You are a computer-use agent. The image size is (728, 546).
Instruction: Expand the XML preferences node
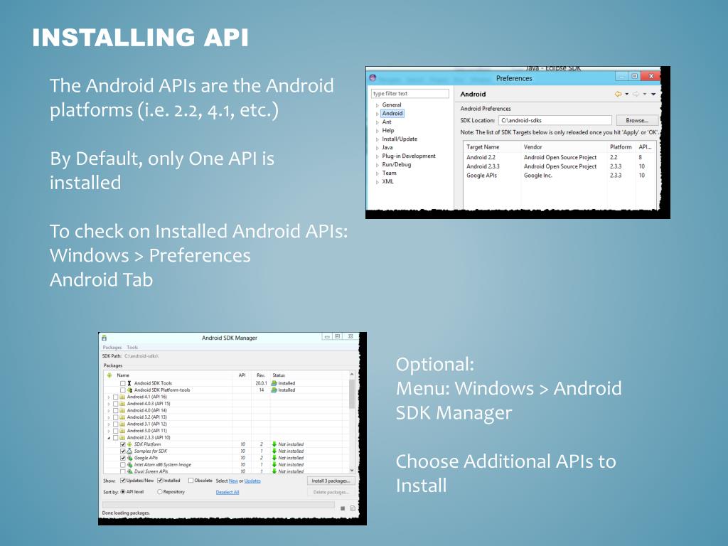coord(377,182)
